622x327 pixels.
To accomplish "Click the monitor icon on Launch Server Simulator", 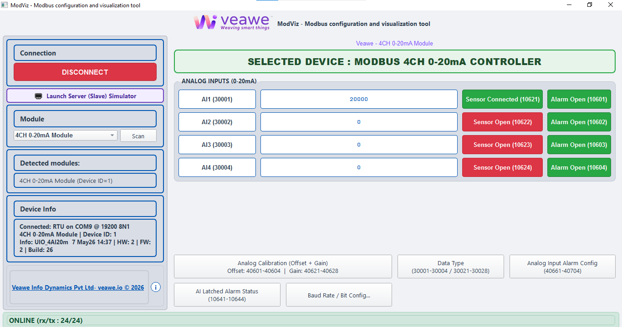I will (38, 96).
